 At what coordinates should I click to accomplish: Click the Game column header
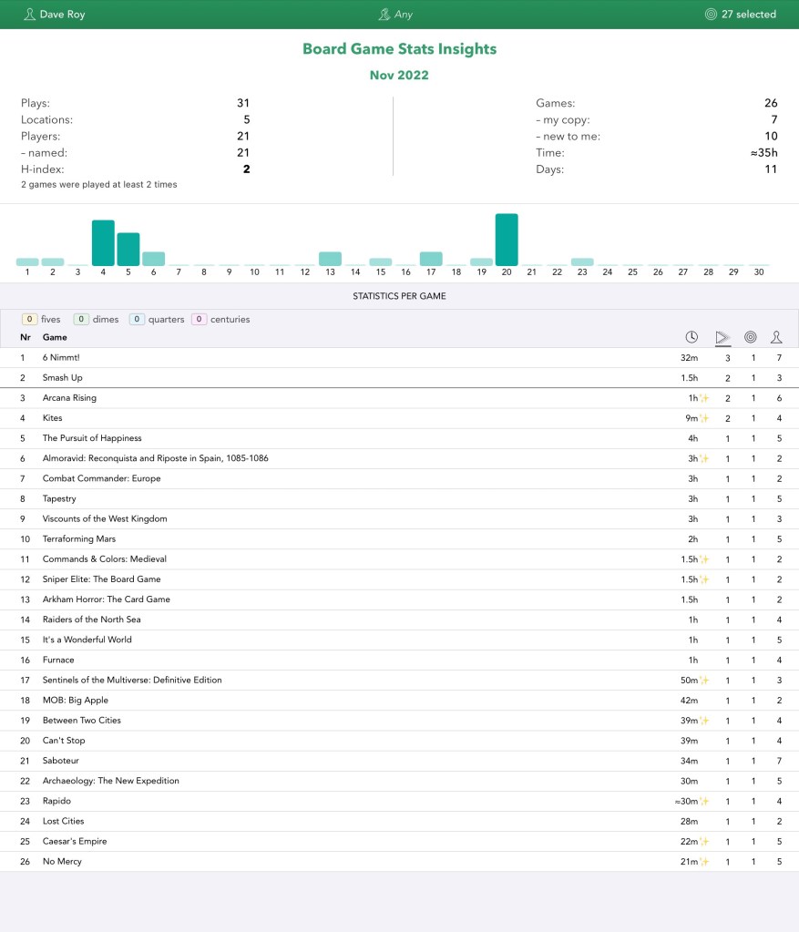(x=55, y=337)
